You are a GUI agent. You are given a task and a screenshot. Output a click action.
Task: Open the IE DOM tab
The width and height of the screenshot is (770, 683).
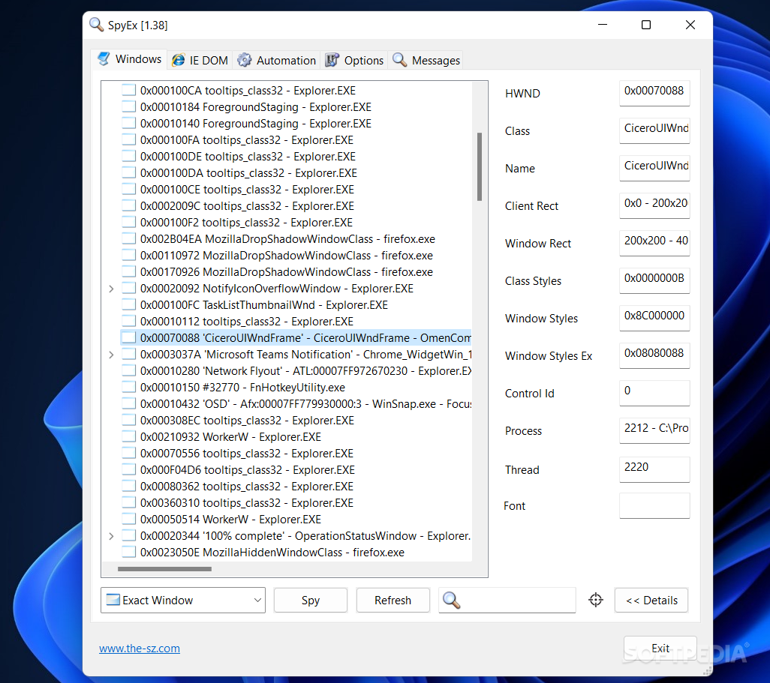click(x=200, y=60)
